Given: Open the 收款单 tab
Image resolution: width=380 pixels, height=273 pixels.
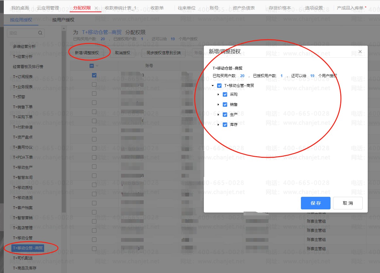Looking at the screenshot, I should [x=157, y=8].
